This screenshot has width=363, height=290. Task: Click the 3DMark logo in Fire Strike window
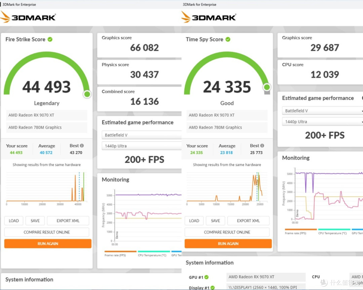pyautogui.click(x=28, y=17)
